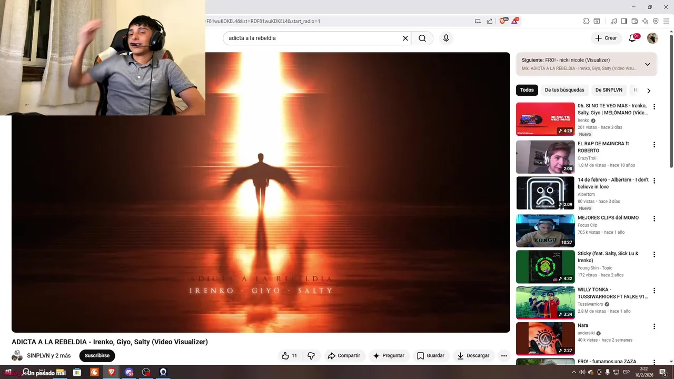Expand the Siguiente mix playlist panel
The height and width of the screenshot is (379, 674).
[647, 64]
